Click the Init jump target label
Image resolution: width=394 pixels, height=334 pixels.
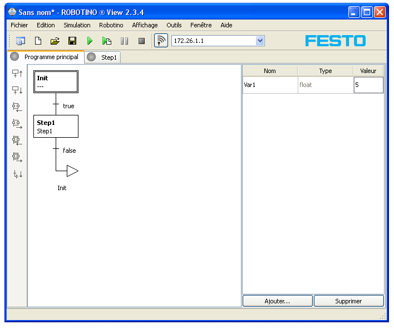pyautogui.click(x=62, y=188)
